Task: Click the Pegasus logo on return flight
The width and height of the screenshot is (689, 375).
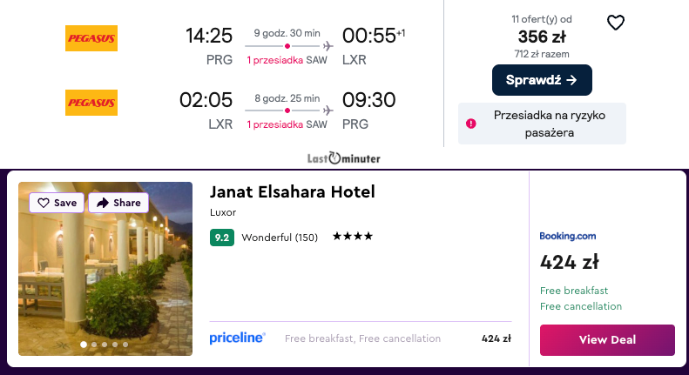Action: click(91, 103)
